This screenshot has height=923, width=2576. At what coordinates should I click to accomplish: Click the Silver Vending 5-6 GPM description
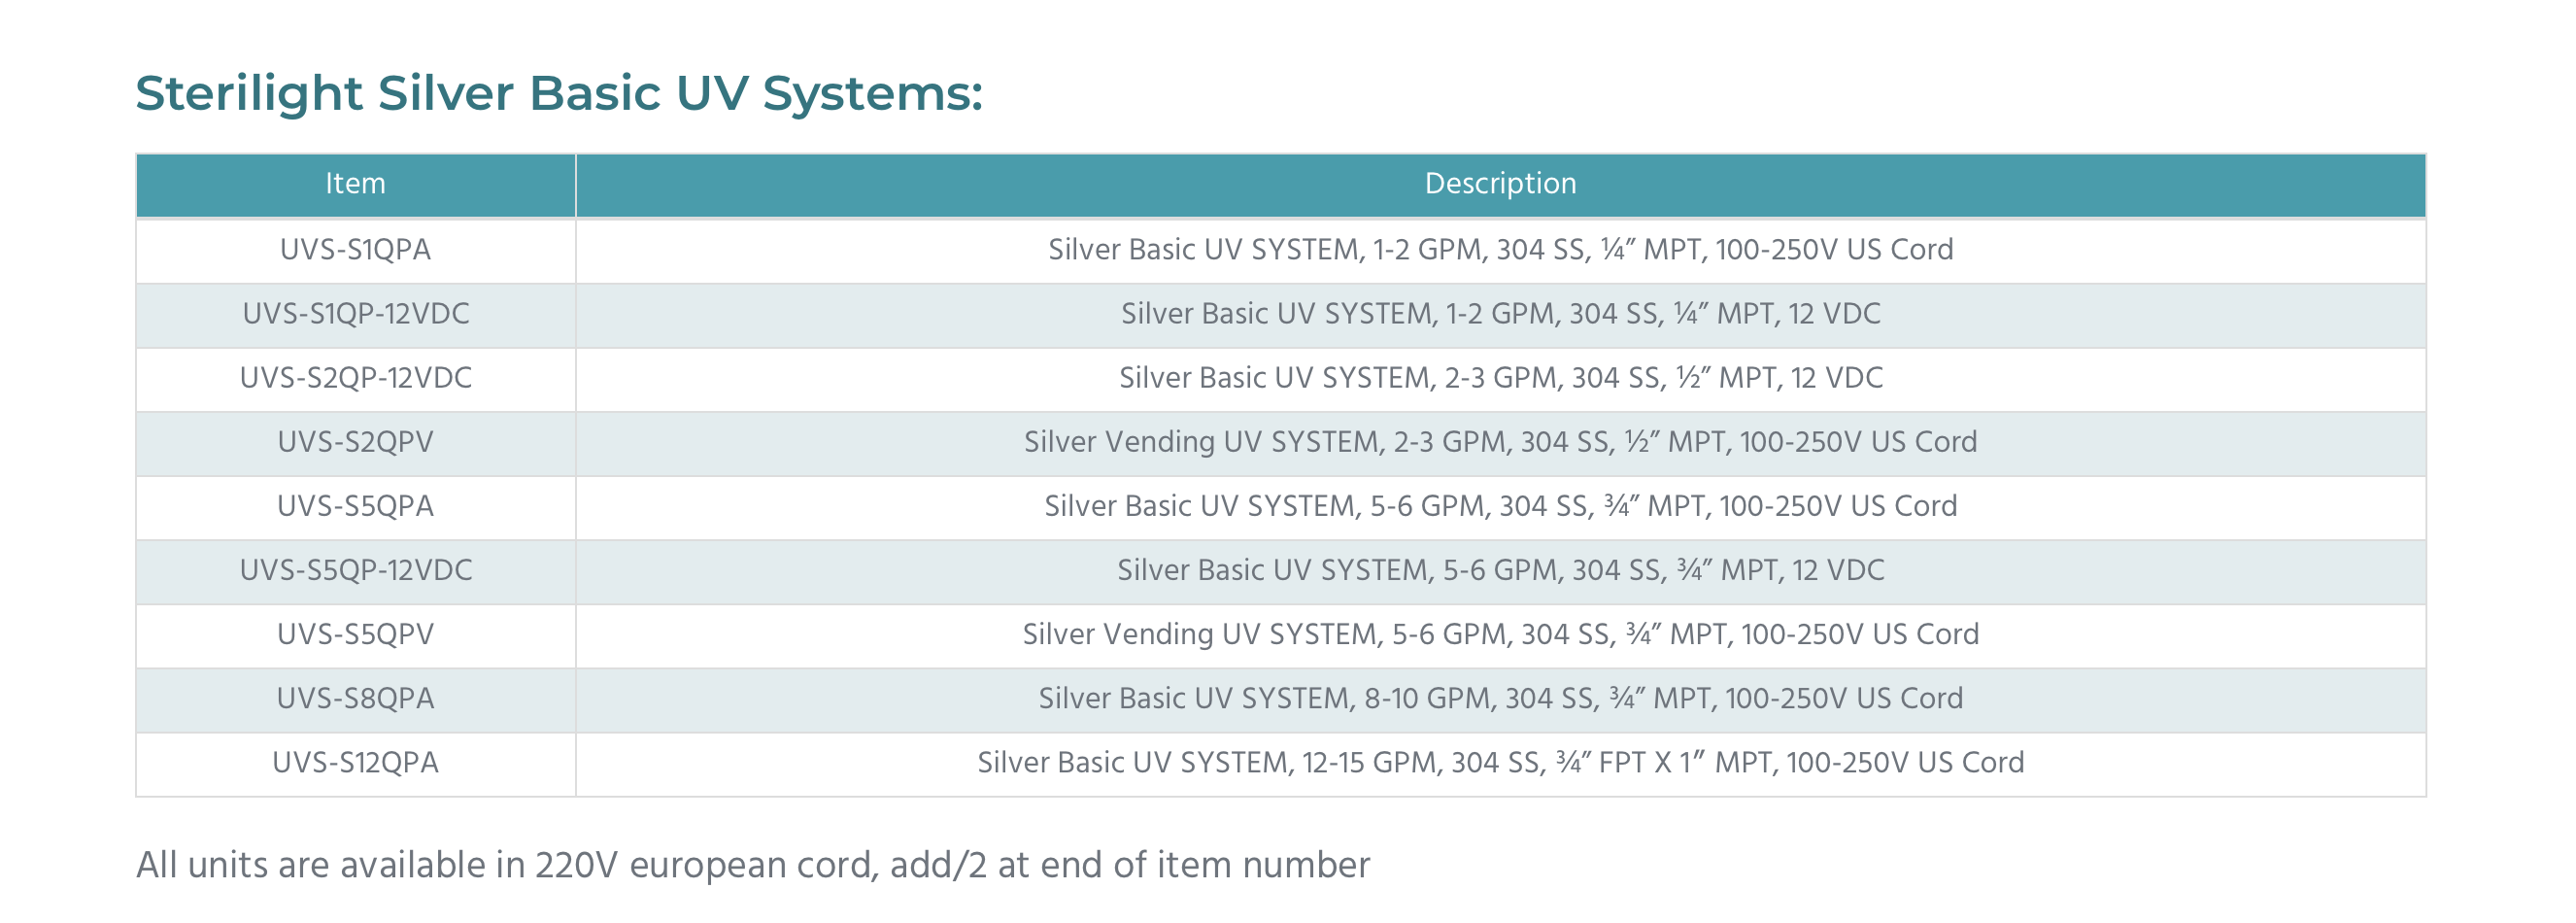(x=1500, y=635)
